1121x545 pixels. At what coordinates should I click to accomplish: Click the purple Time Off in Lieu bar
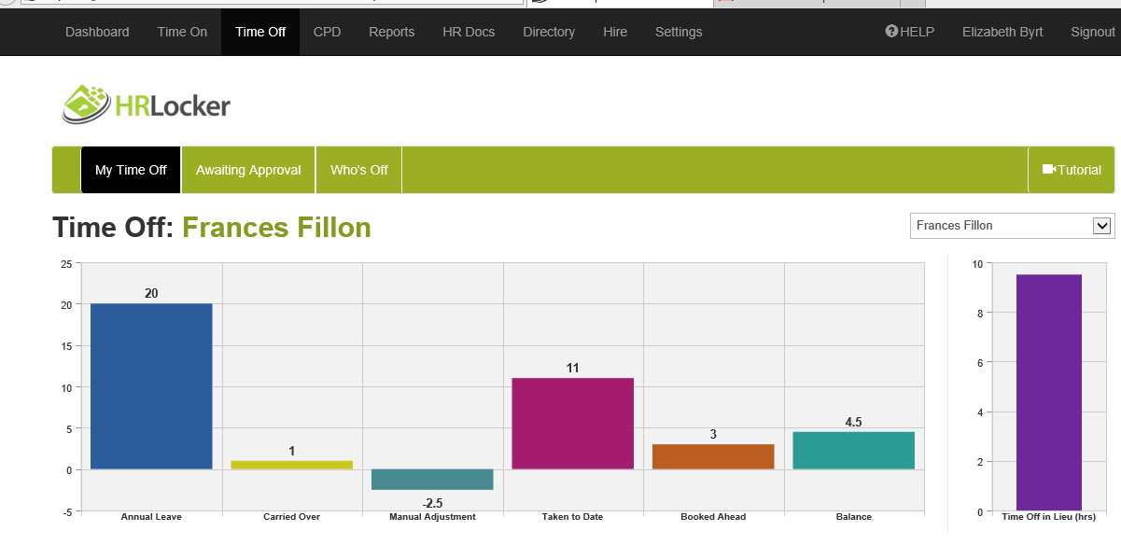tap(1048, 392)
